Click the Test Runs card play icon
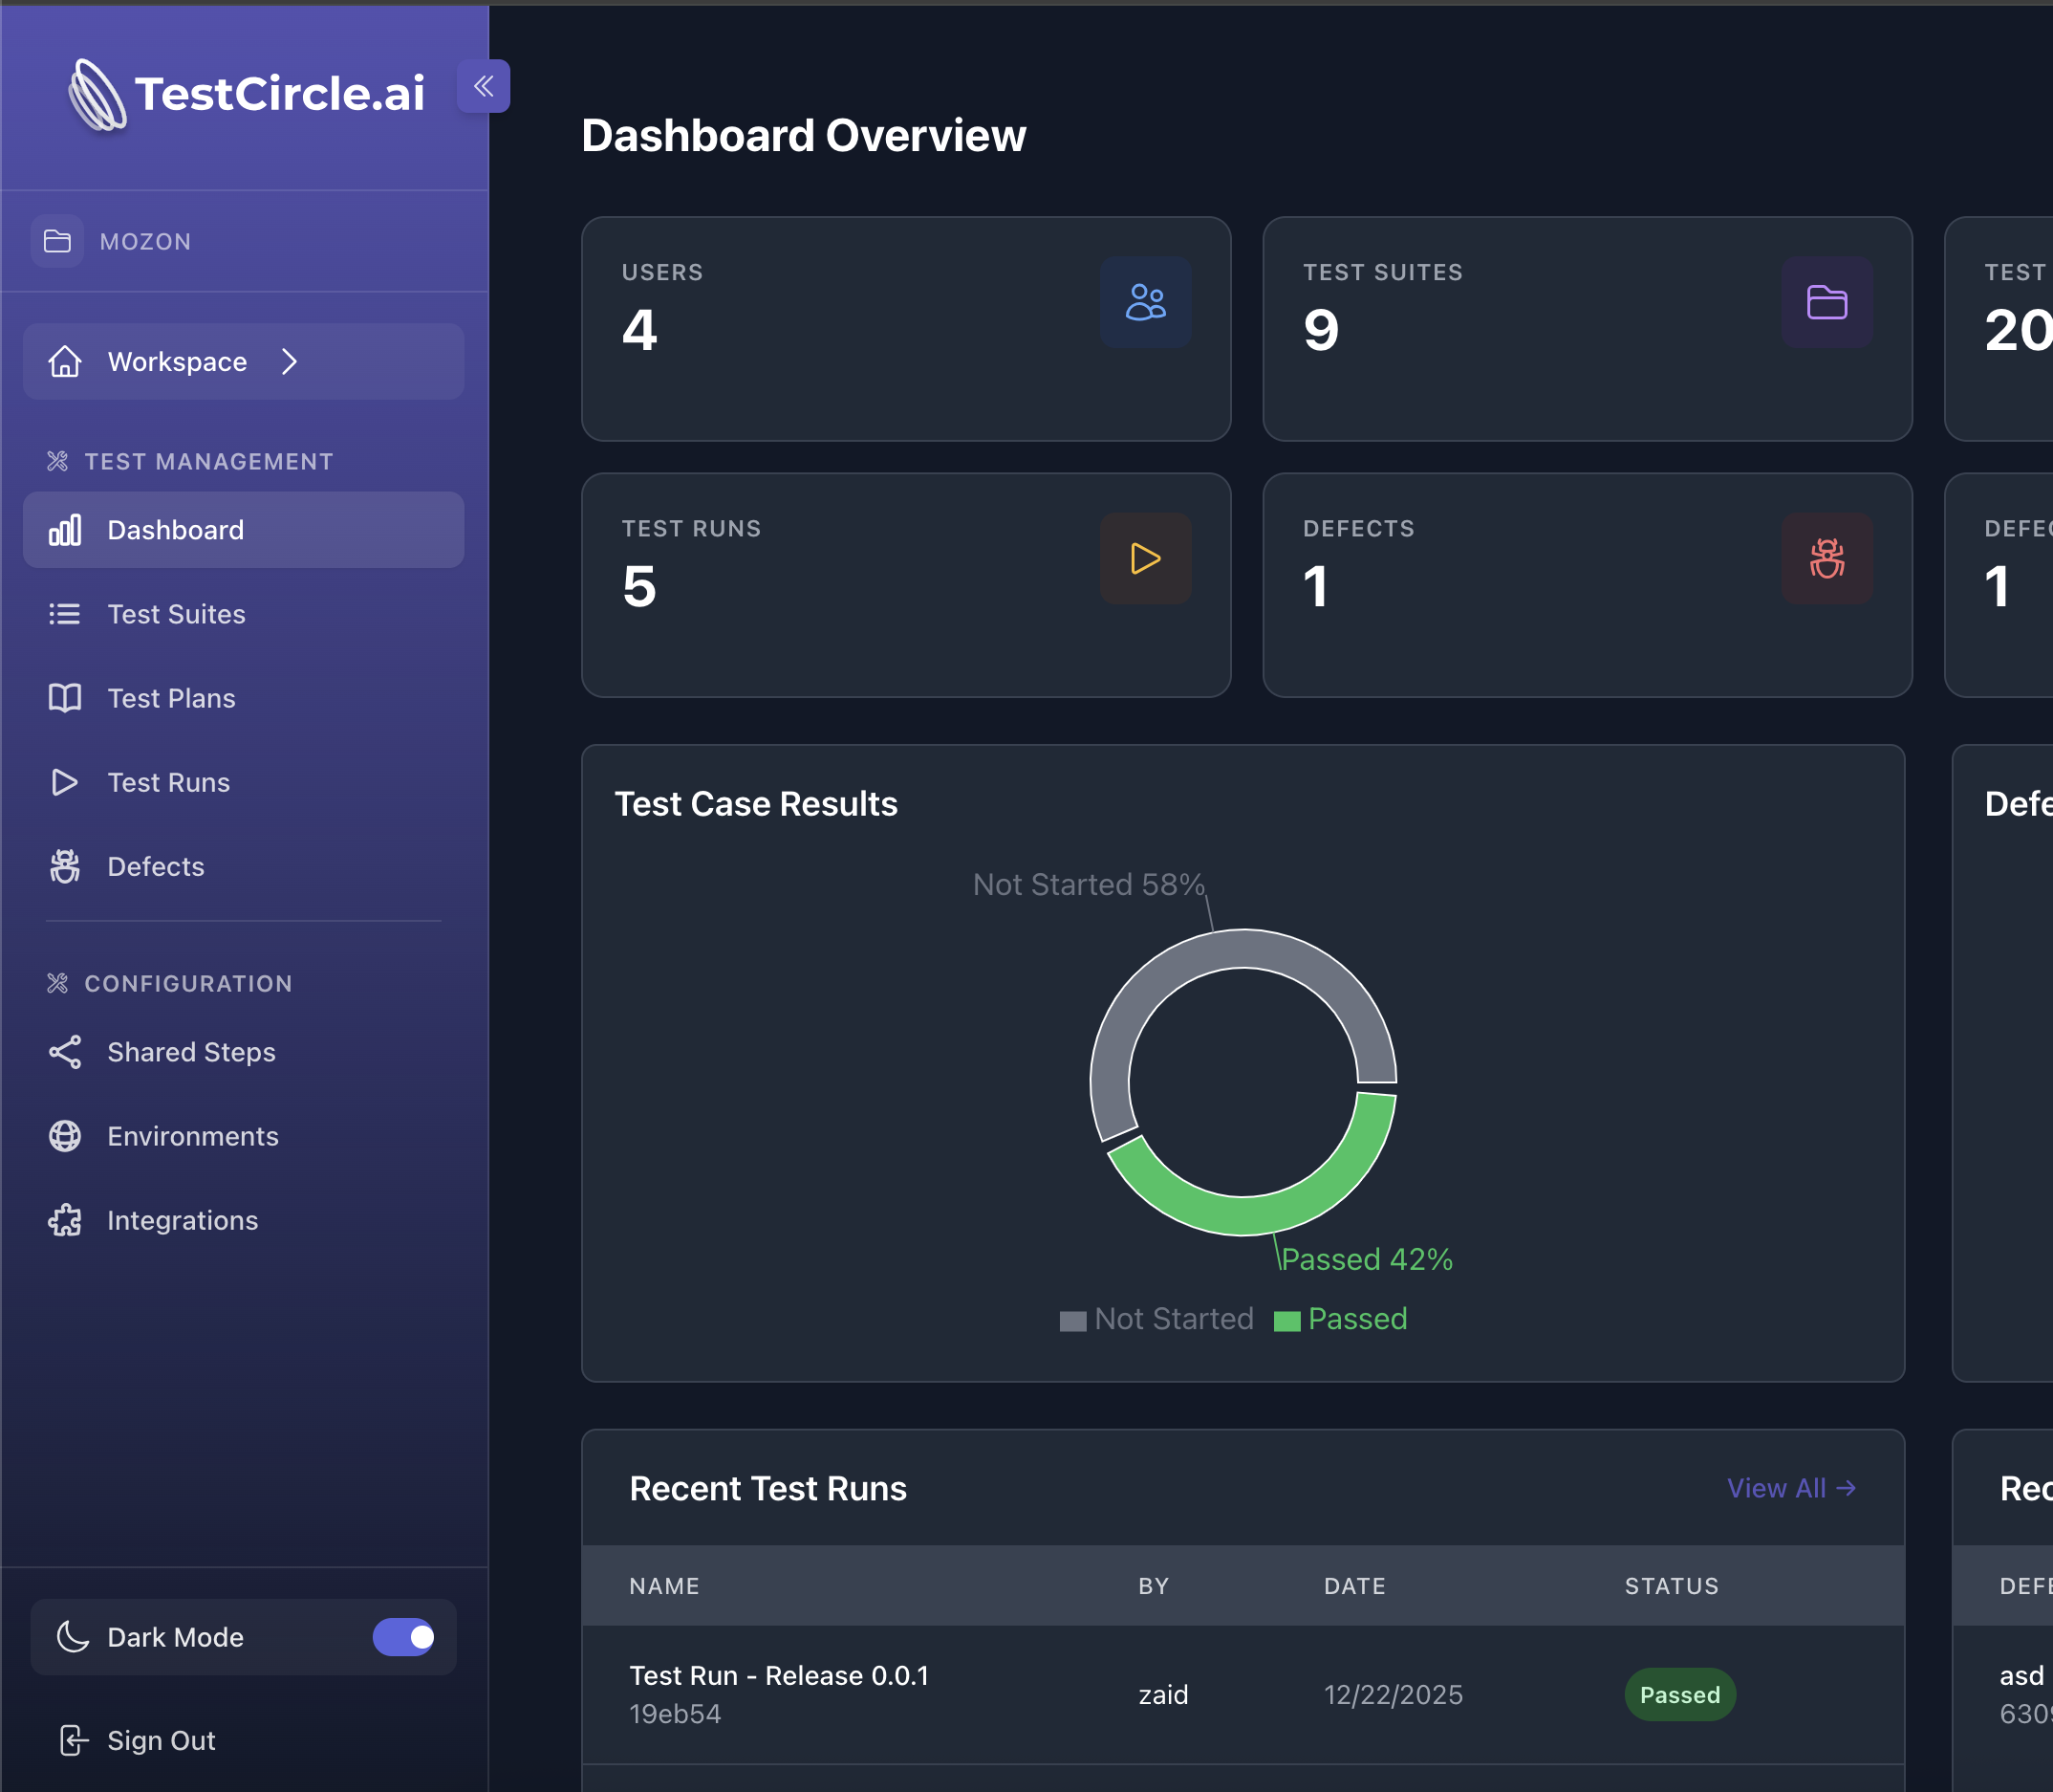The height and width of the screenshot is (1792, 2053). coord(1145,558)
